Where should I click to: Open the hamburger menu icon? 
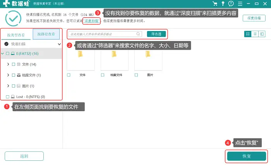pyautogui.click(x=240, y=4)
